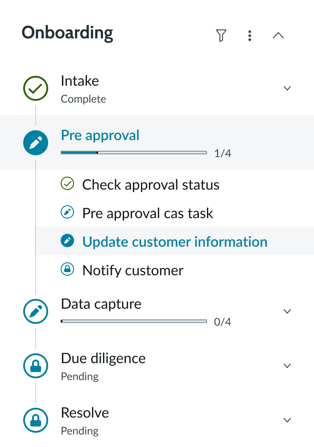Click pencil icon beside Pre approval cas task
The height and width of the screenshot is (447, 314).
(x=67, y=213)
